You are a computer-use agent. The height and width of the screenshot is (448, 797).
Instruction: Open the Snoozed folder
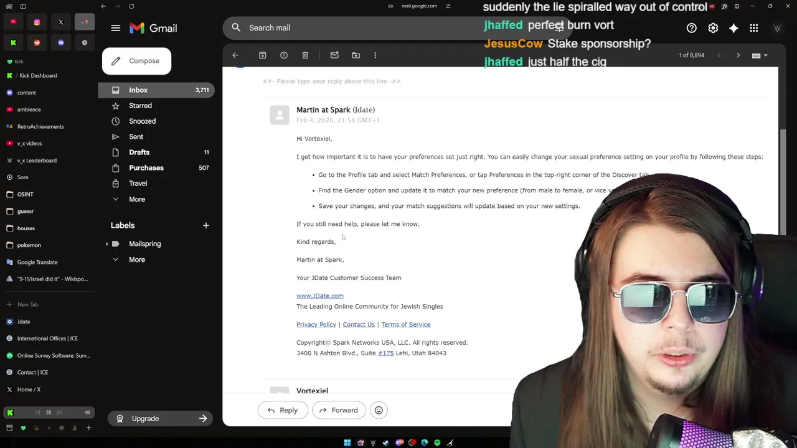coord(156,121)
